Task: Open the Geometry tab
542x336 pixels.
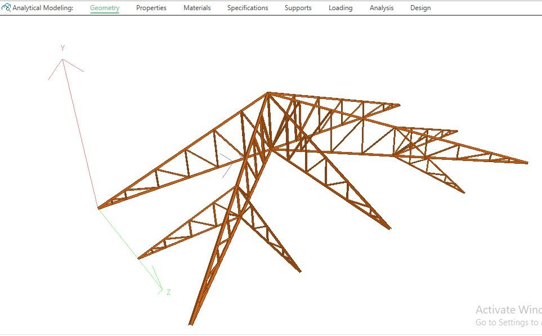Action: pos(105,8)
